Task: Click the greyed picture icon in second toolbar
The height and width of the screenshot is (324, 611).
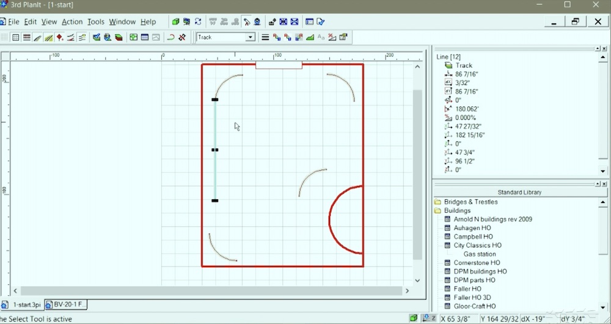Action: click(x=156, y=37)
